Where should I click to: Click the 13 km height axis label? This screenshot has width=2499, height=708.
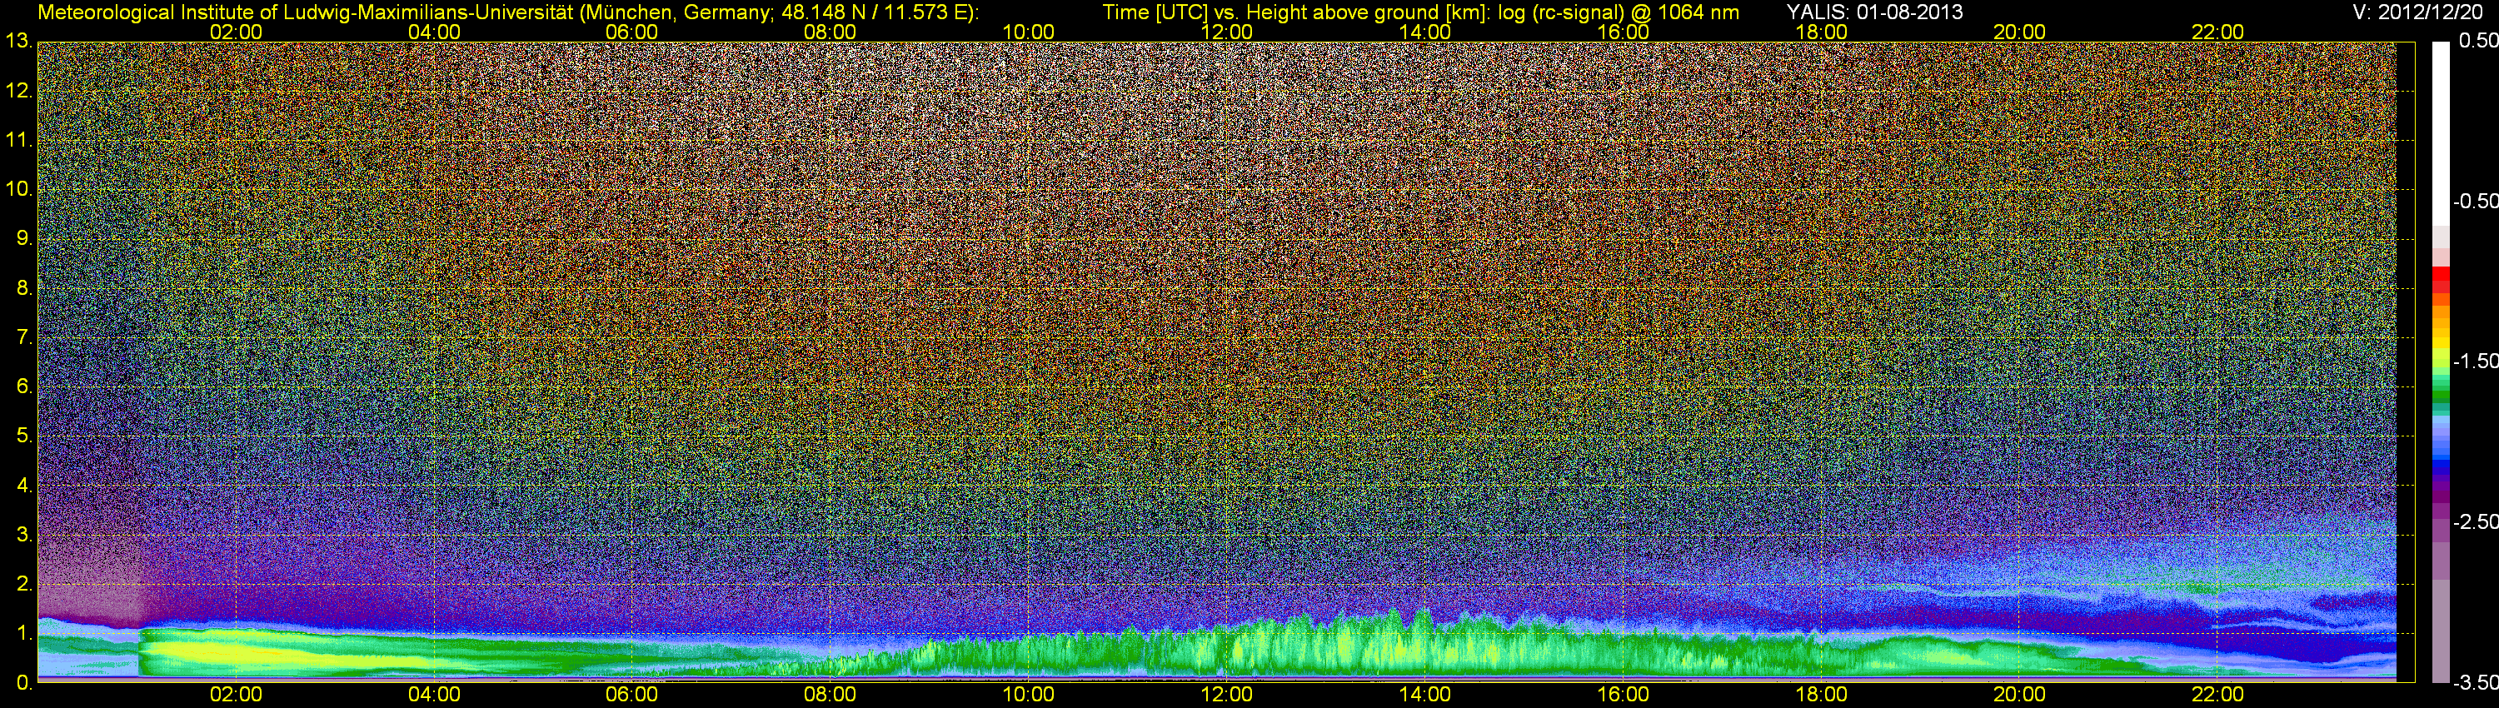[x=18, y=41]
